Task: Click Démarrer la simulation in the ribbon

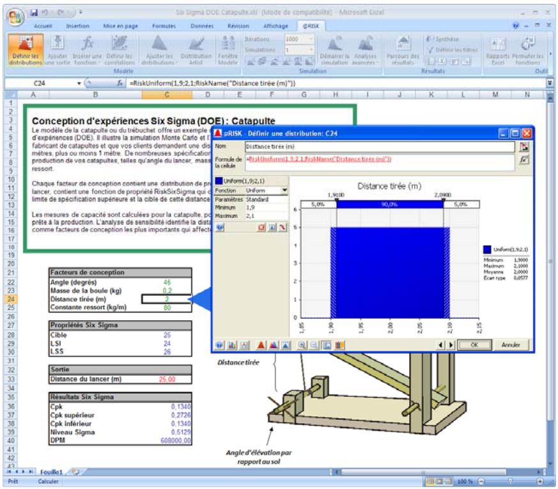Action: pos(334,50)
